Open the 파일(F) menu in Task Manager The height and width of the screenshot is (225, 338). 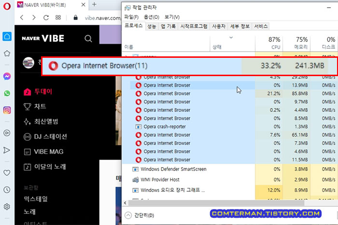click(131, 17)
